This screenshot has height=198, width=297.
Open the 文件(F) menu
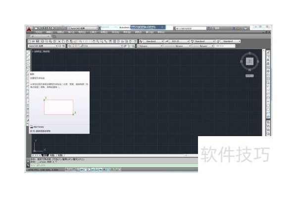[39, 32]
